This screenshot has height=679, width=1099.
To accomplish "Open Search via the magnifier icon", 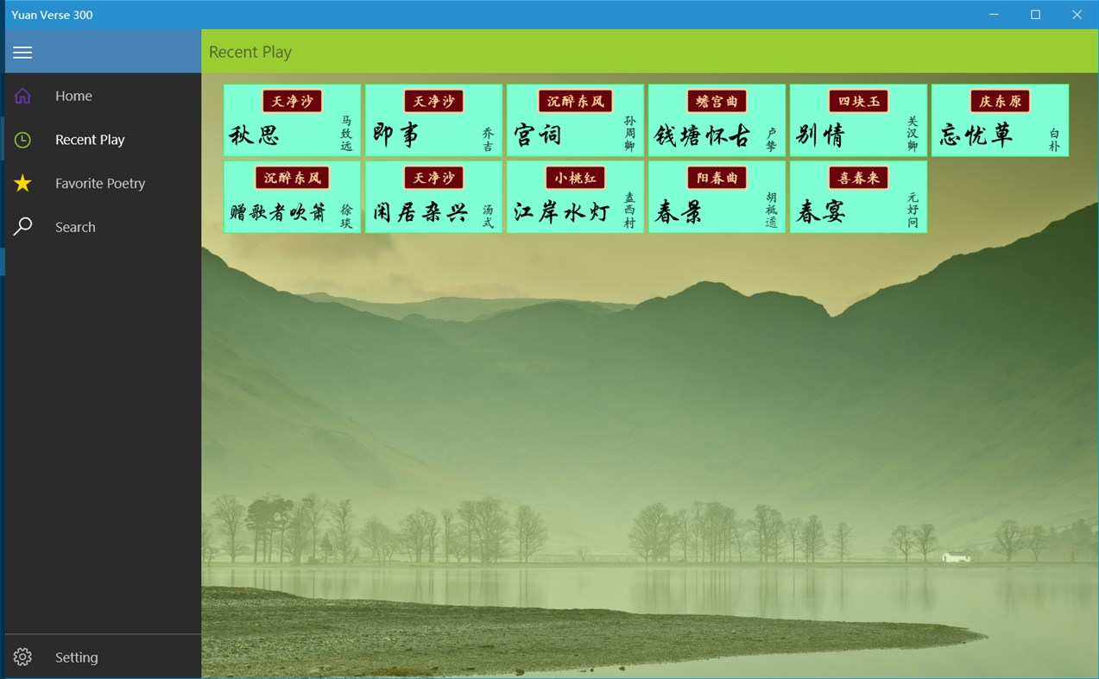I will click(x=22, y=226).
